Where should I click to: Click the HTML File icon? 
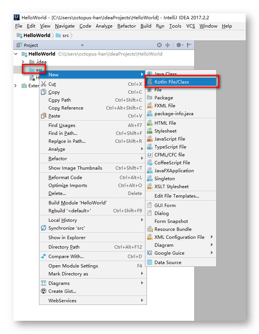click(150, 123)
